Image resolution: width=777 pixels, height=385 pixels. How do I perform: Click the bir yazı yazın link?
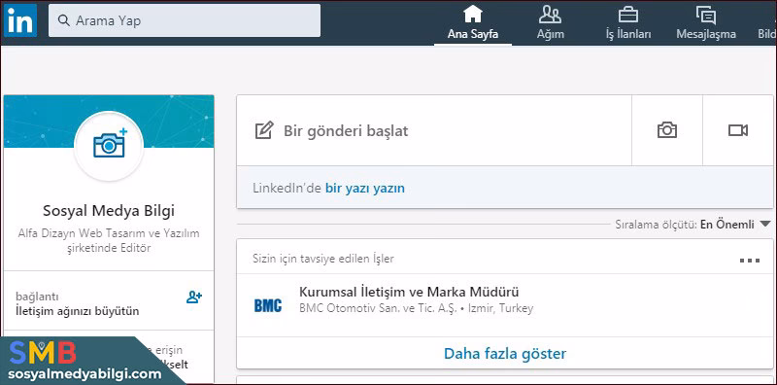point(365,189)
